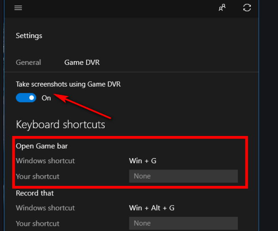
Task: Select the Game DVR tab
Action: pyautogui.click(x=82, y=62)
